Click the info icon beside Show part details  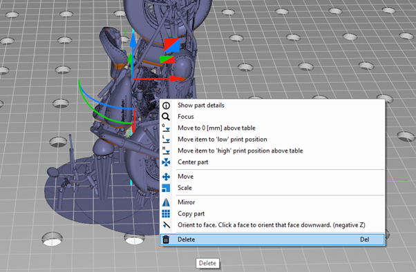click(x=166, y=106)
